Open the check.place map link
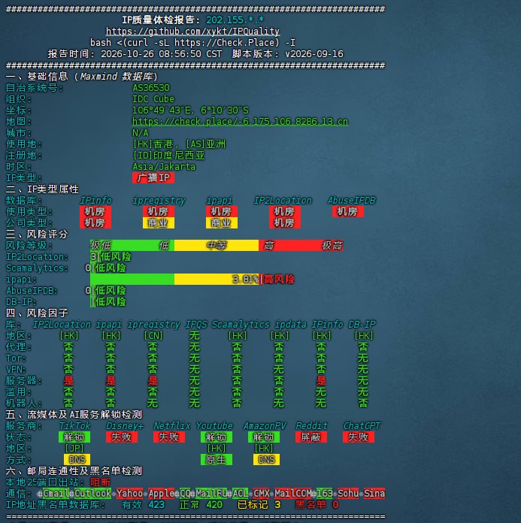The height and width of the screenshot is (523, 521). [240, 122]
